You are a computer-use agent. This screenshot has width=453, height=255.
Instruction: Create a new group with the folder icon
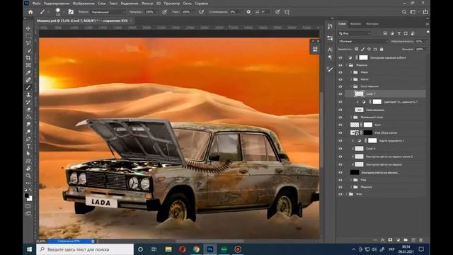(406, 240)
